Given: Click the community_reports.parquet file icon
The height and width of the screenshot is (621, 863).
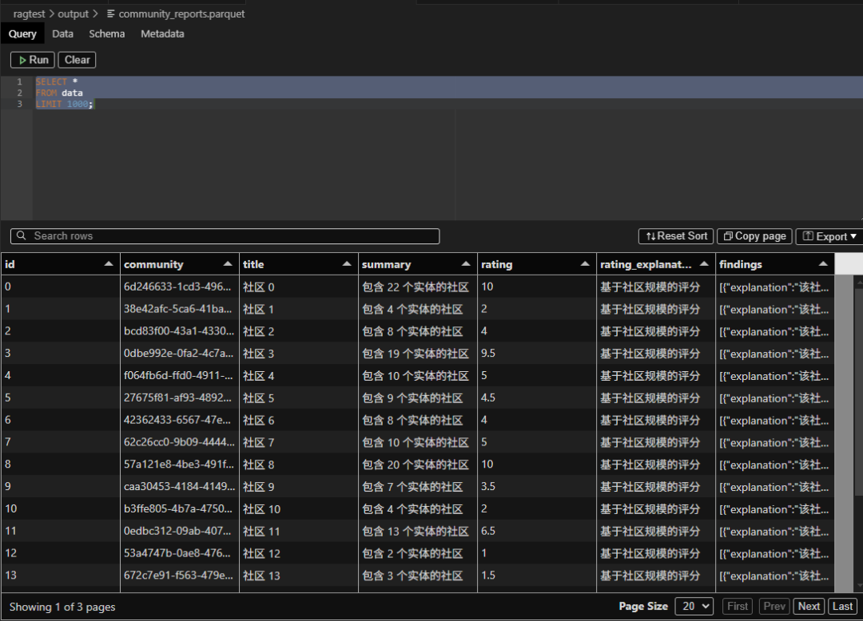Looking at the screenshot, I should [110, 14].
